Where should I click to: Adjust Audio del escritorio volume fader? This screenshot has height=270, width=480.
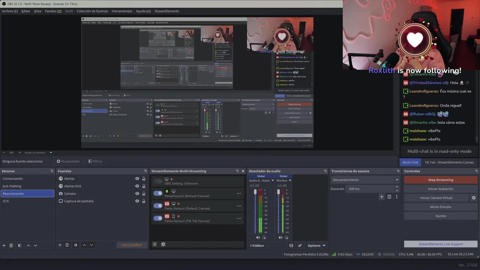click(x=255, y=192)
